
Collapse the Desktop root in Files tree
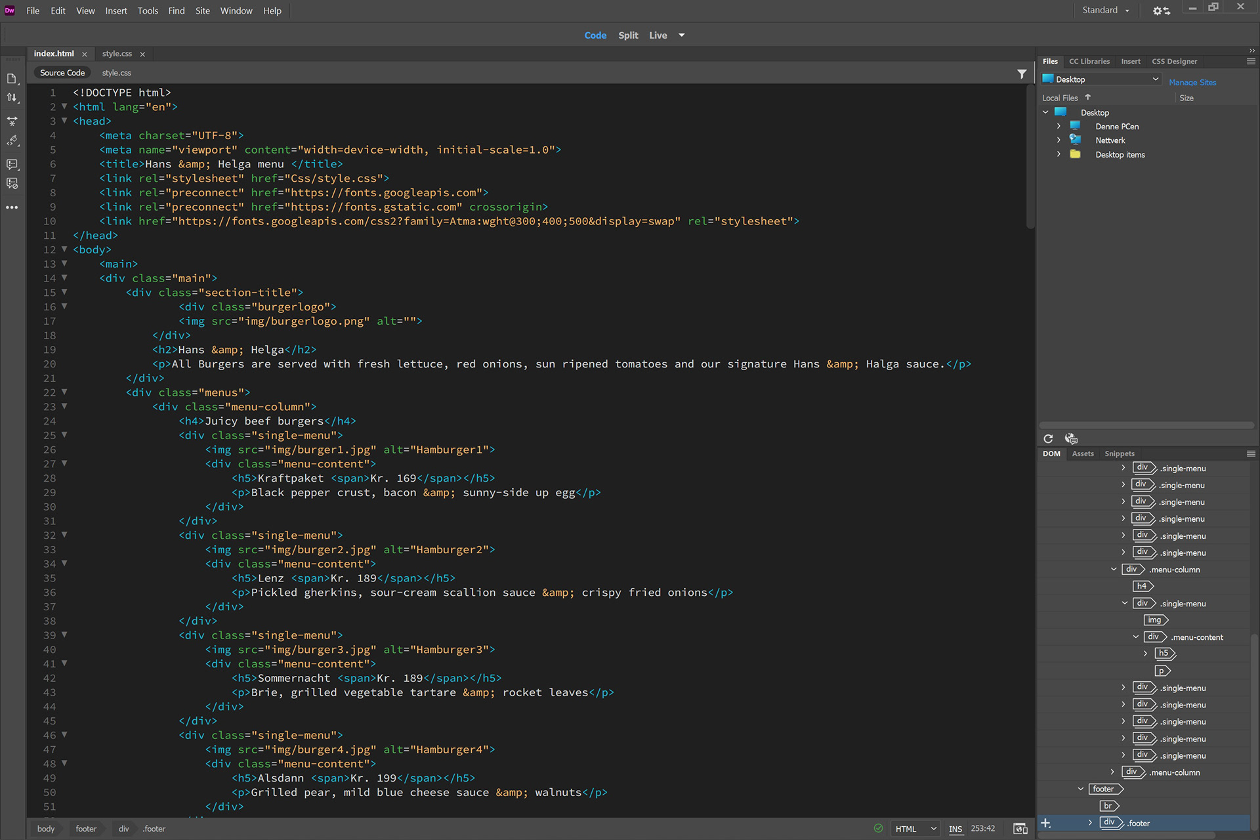pyautogui.click(x=1045, y=112)
